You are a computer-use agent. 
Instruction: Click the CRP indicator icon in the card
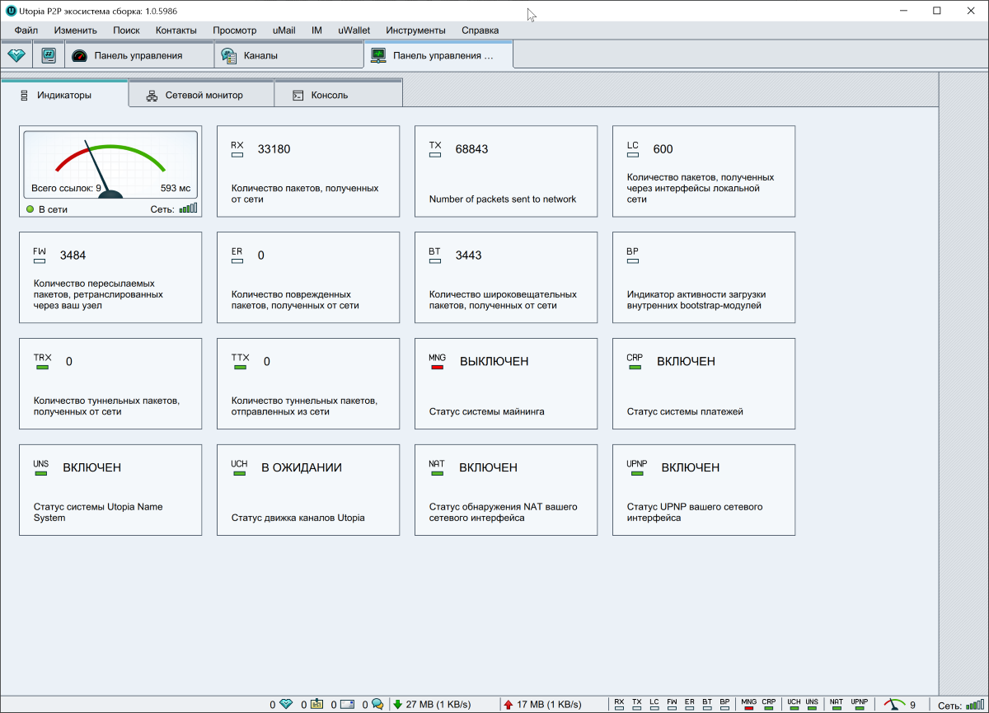[635, 362]
